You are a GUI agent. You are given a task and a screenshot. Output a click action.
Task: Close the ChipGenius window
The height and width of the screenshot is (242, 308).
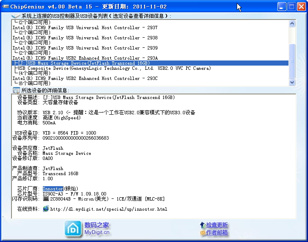click(x=301, y=7)
